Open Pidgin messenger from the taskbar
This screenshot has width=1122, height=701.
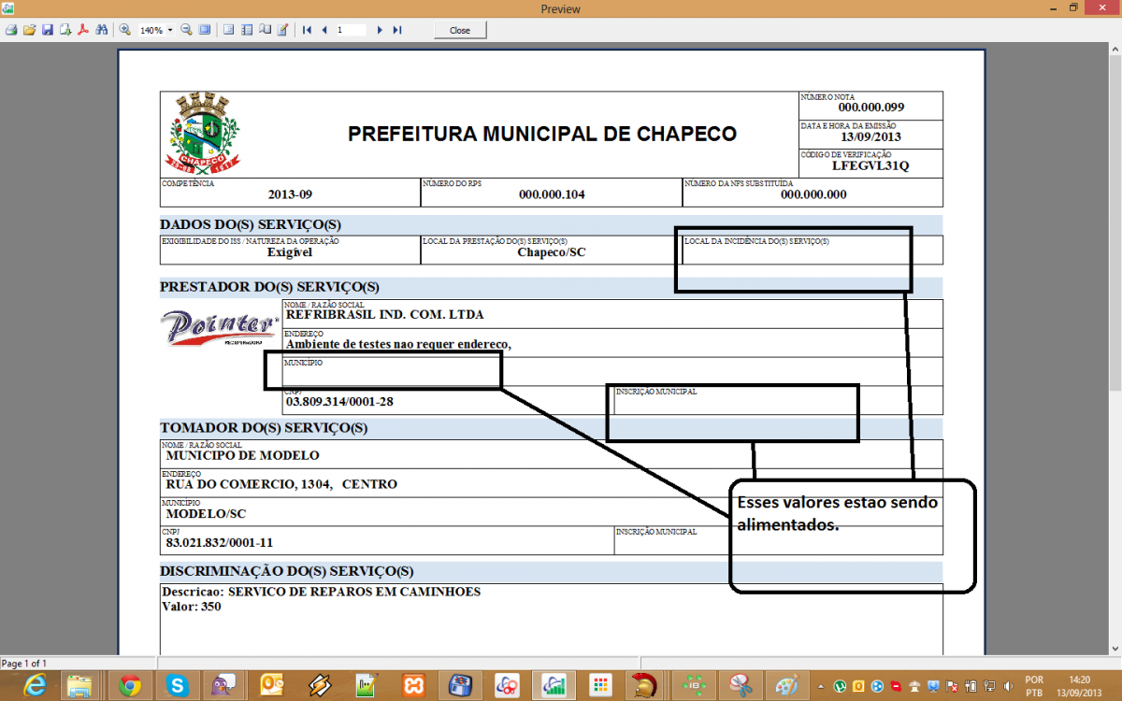coord(224,686)
